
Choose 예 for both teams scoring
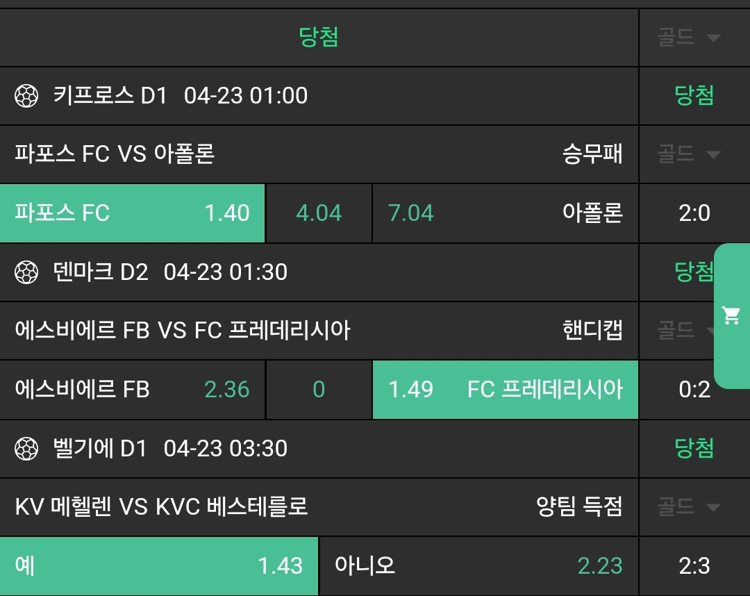158,566
